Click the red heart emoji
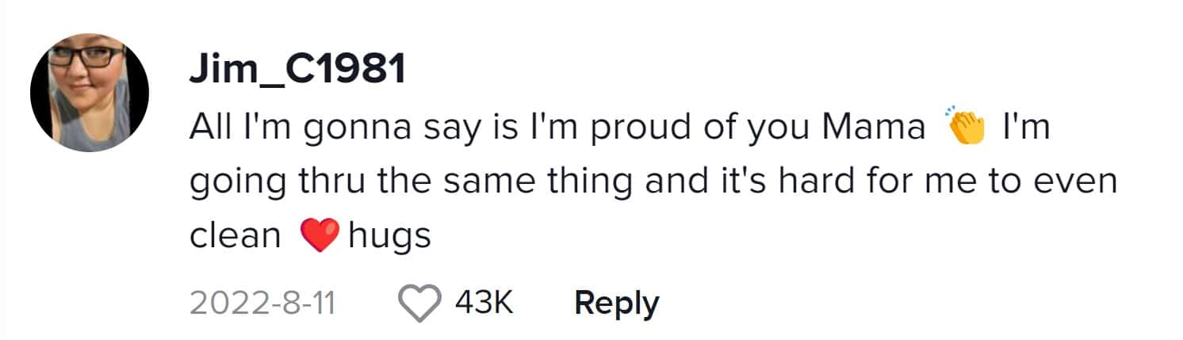Screen dimensions: 1183x340 point(320,235)
